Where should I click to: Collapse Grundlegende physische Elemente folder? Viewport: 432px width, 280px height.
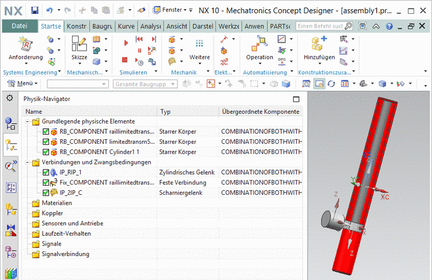click(27, 121)
